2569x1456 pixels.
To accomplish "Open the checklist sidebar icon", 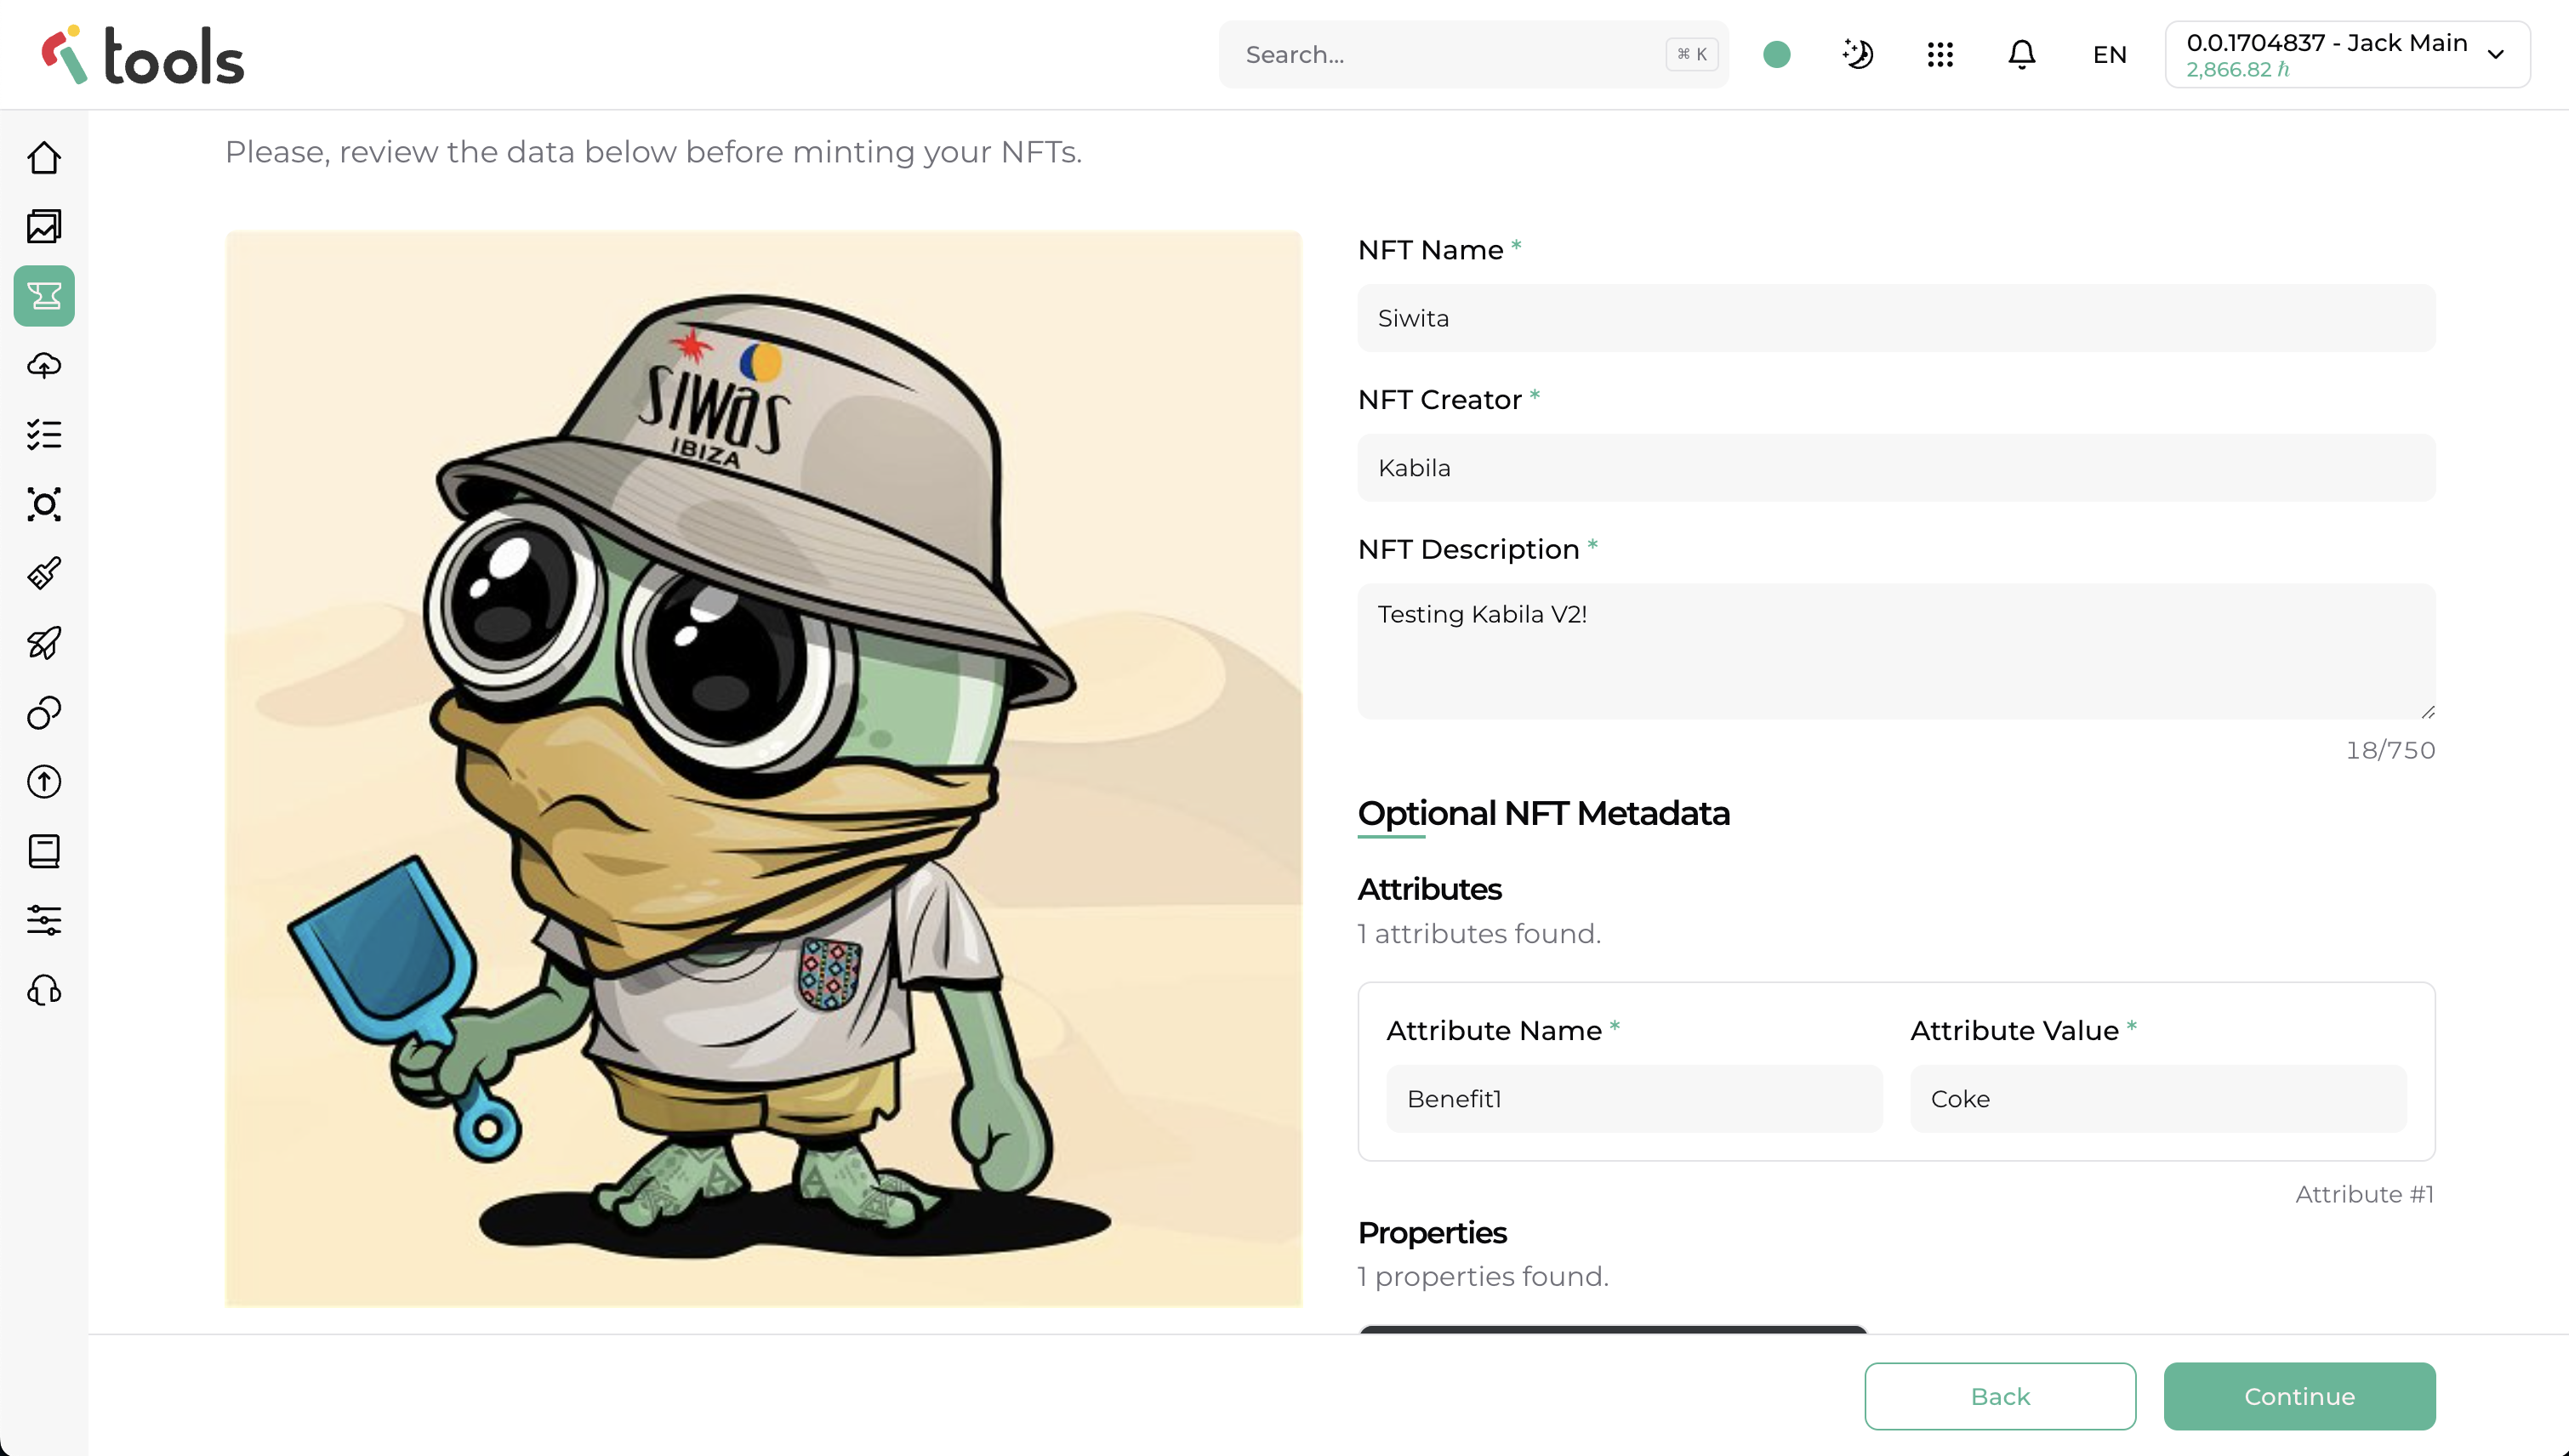I will (x=44, y=434).
